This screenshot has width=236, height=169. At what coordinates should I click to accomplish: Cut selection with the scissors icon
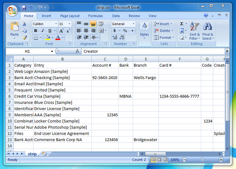pos(24,24)
